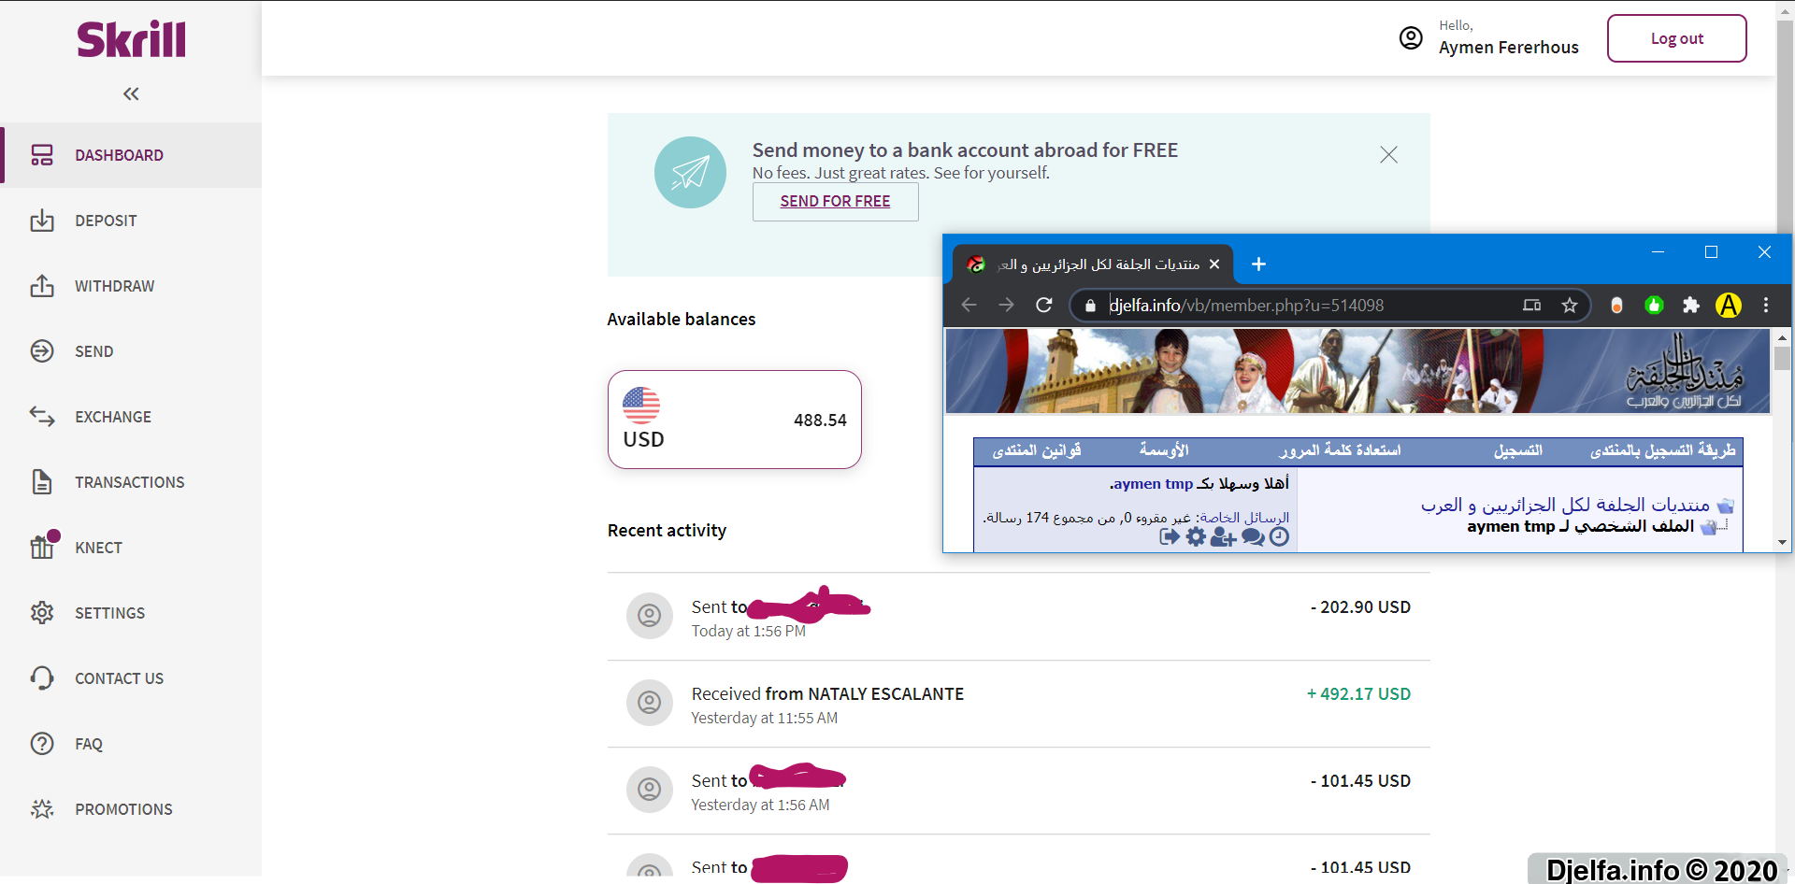
Task: Click the forum banner image
Action: (1357, 371)
